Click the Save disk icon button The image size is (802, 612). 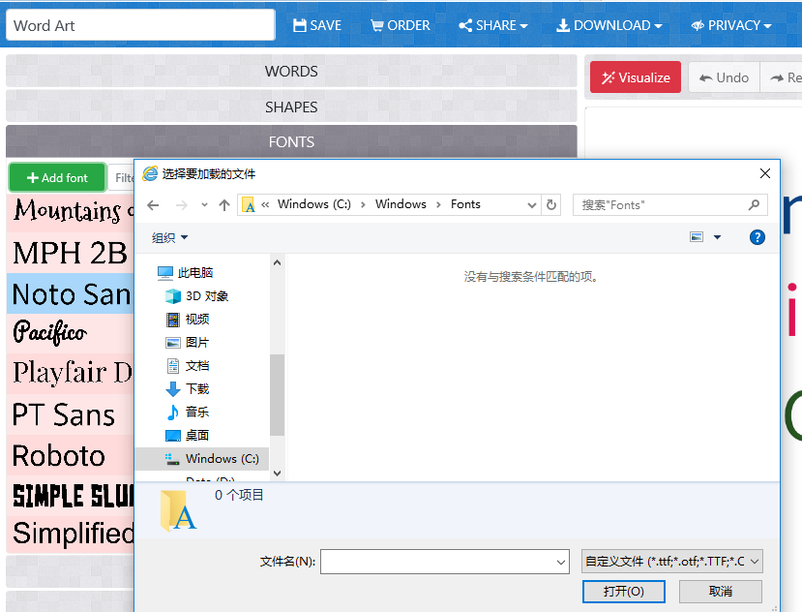[x=317, y=25]
